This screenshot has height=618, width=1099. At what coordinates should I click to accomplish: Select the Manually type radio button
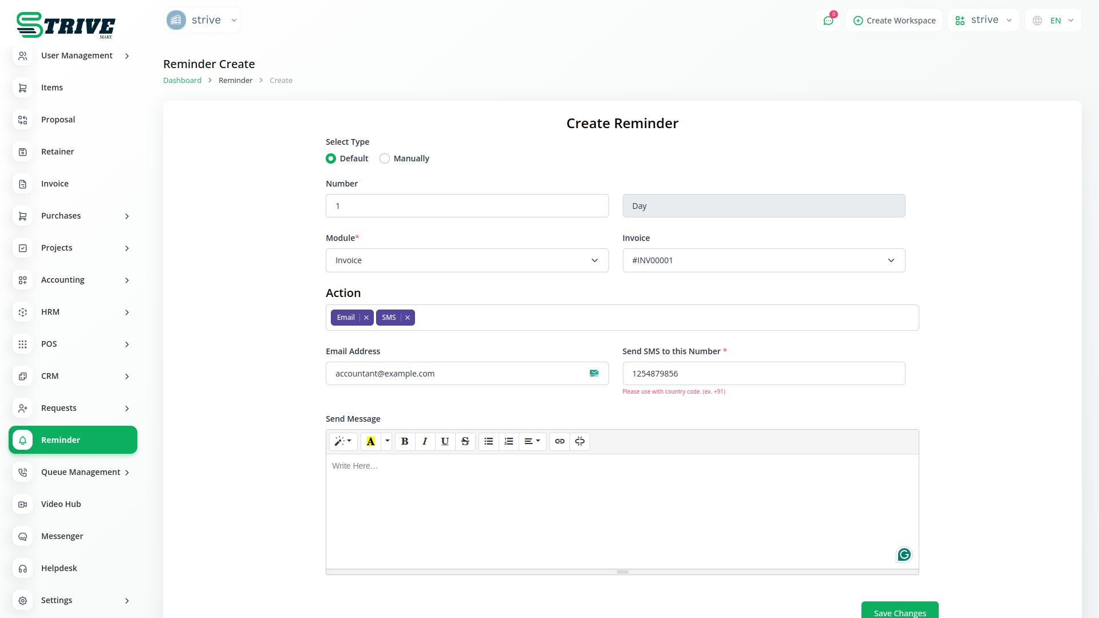coord(385,159)
